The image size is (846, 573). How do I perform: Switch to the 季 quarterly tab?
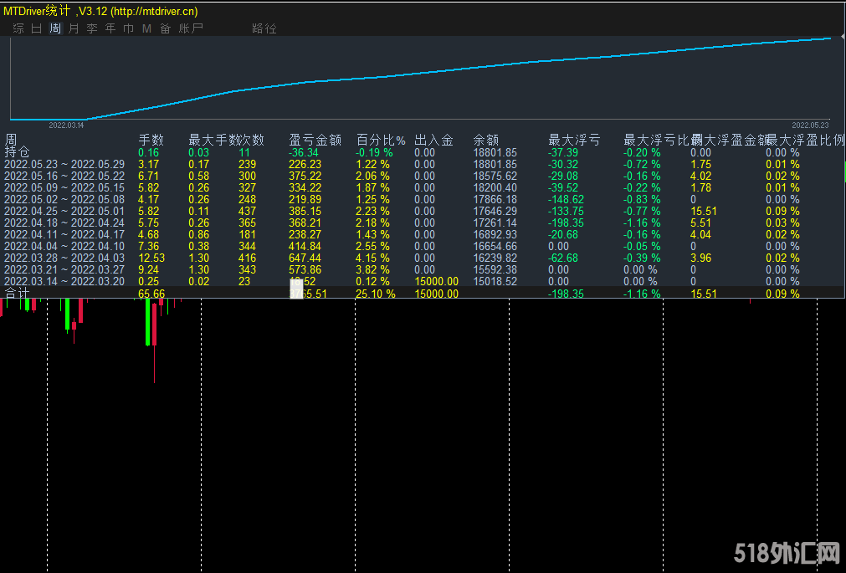(x=92, y=28)
